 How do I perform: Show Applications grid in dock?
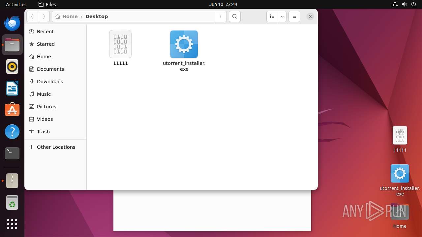[x=12, y=224]
